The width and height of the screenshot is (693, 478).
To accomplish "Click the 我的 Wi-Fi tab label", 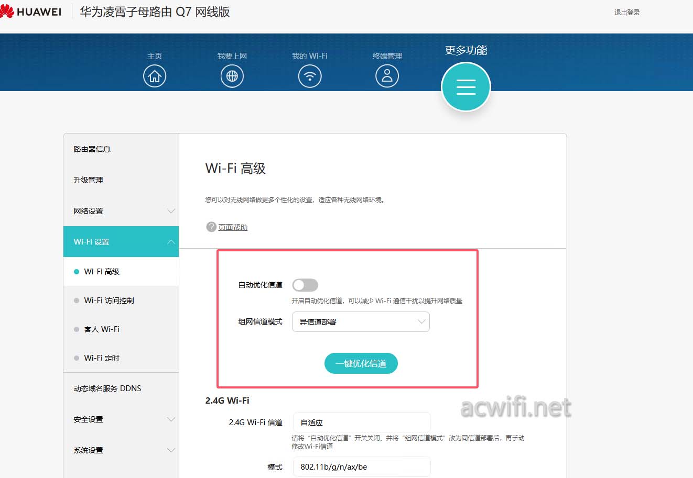I will (x=310, y=56).
